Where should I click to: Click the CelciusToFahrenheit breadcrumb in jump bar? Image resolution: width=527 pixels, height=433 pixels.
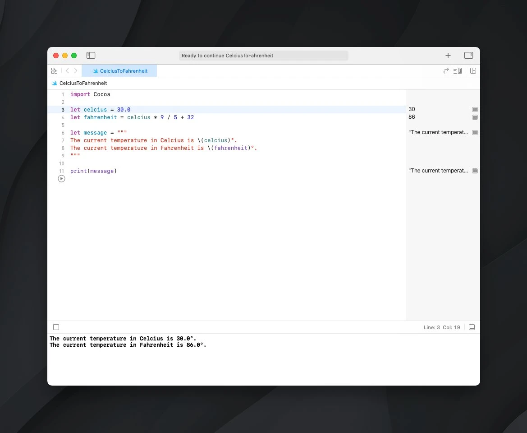point(83,84)
